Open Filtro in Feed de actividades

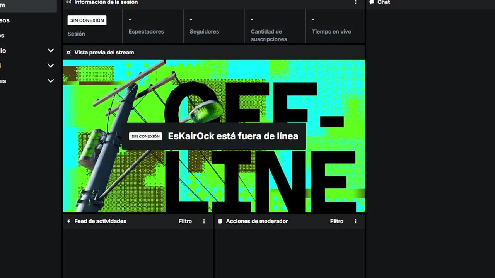pos(185,221)
